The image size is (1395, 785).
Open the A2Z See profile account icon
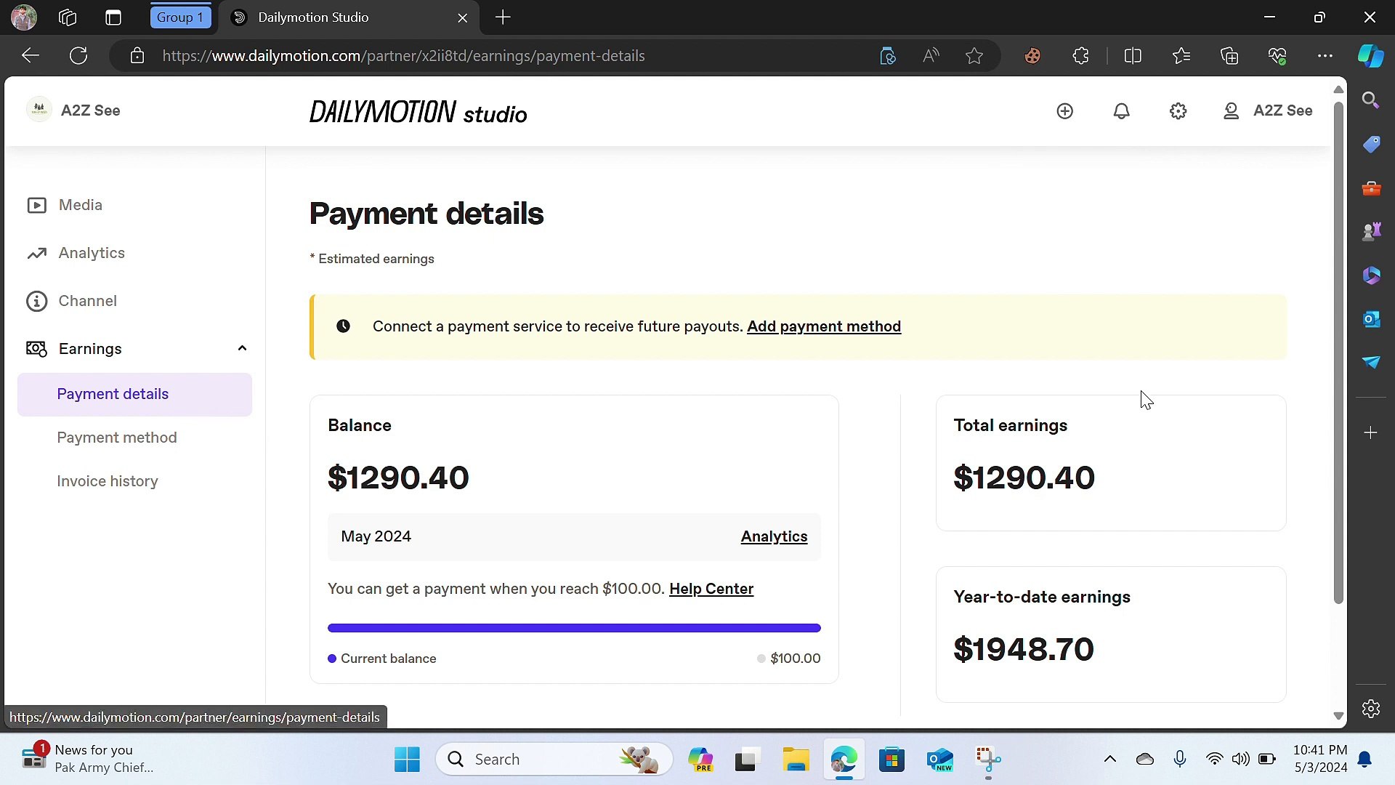[x=1230, y=110]
